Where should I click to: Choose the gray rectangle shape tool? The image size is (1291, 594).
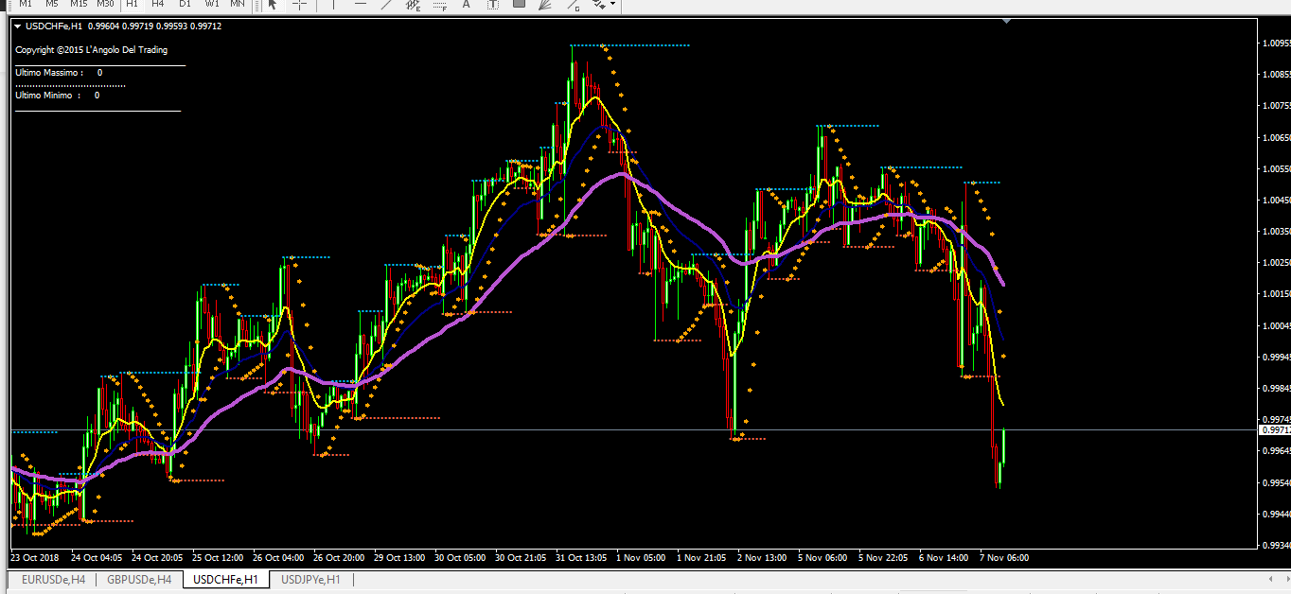[x=519, y=5]
